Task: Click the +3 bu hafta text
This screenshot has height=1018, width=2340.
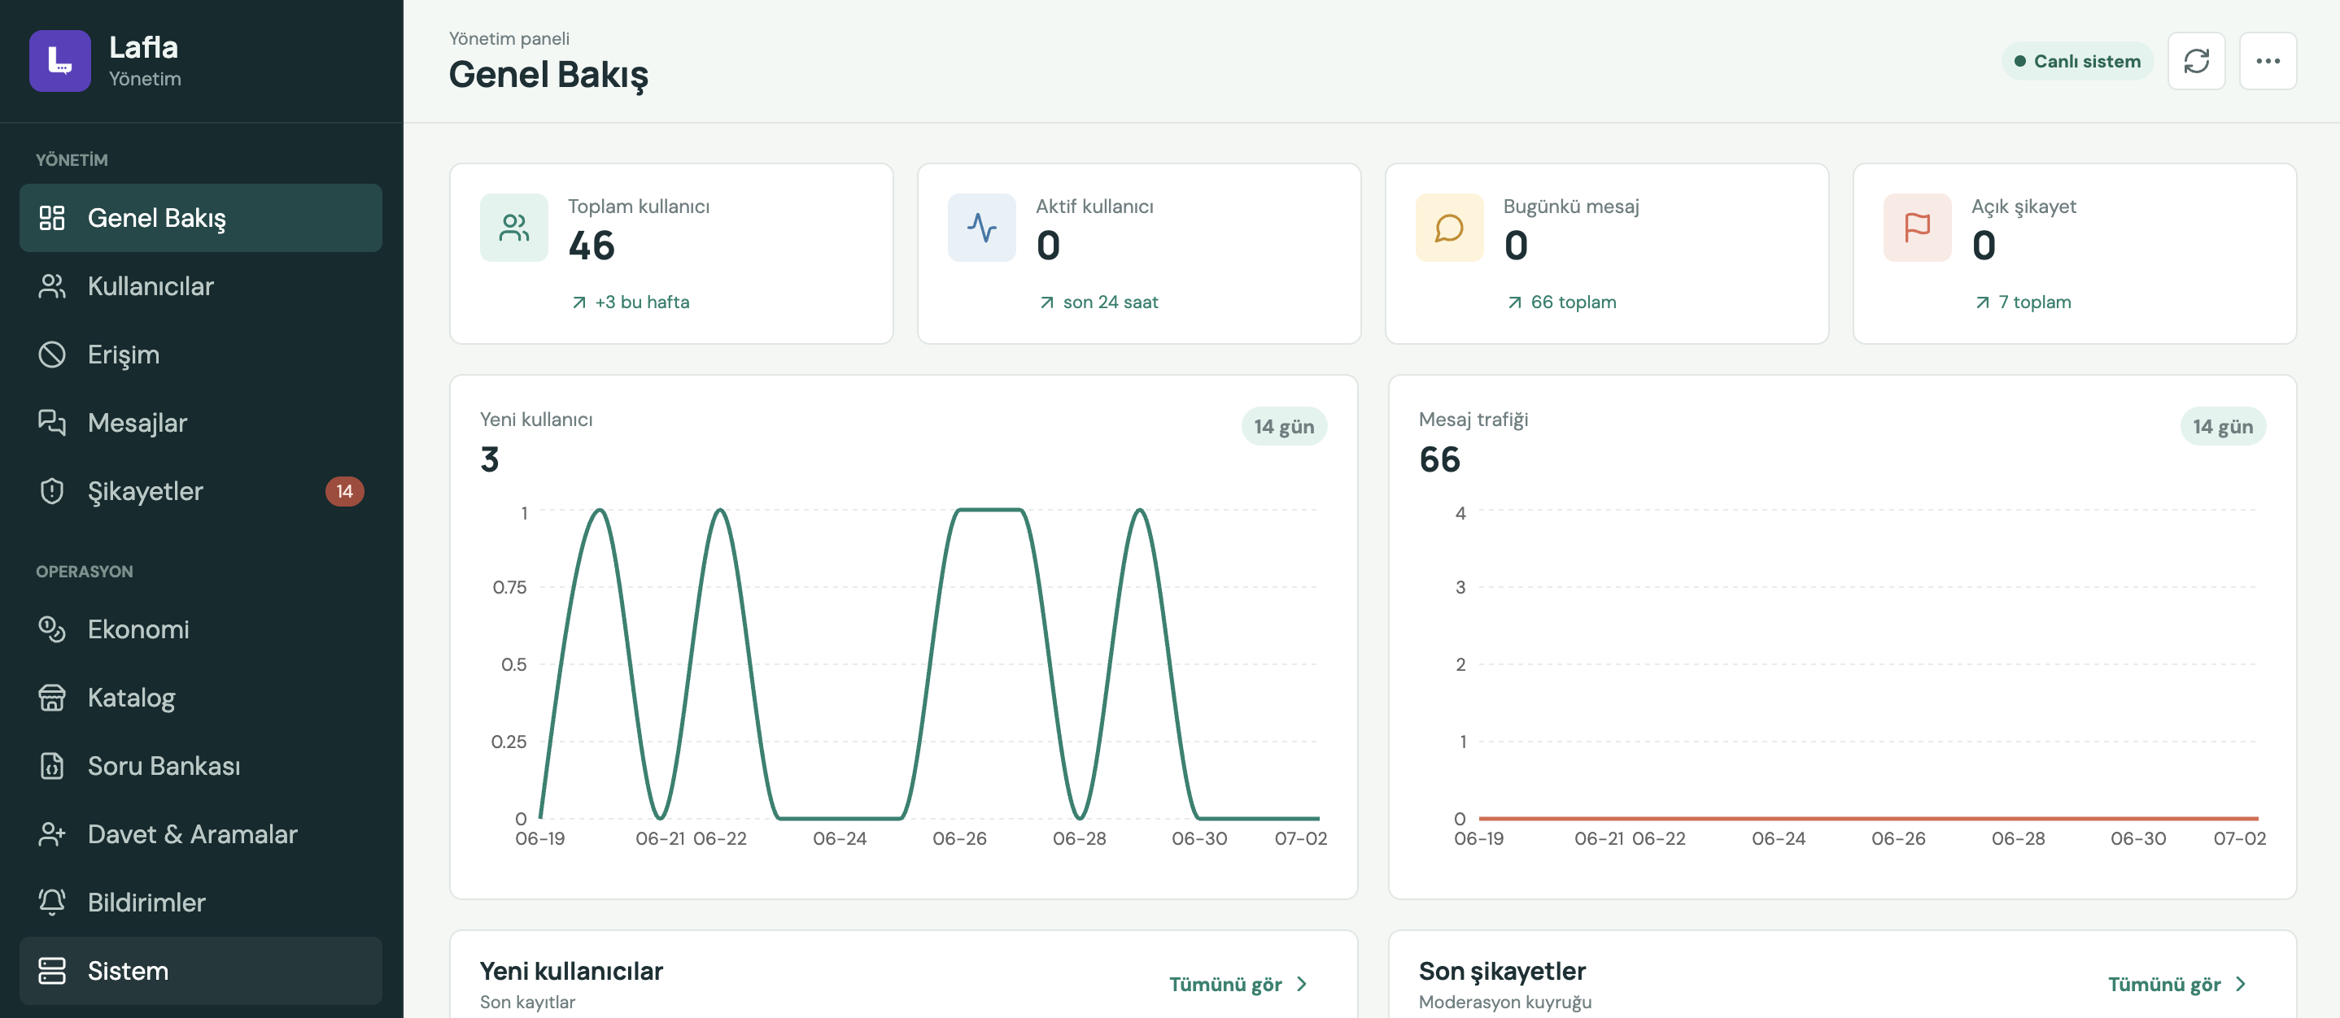Action: tap(642, 302)
